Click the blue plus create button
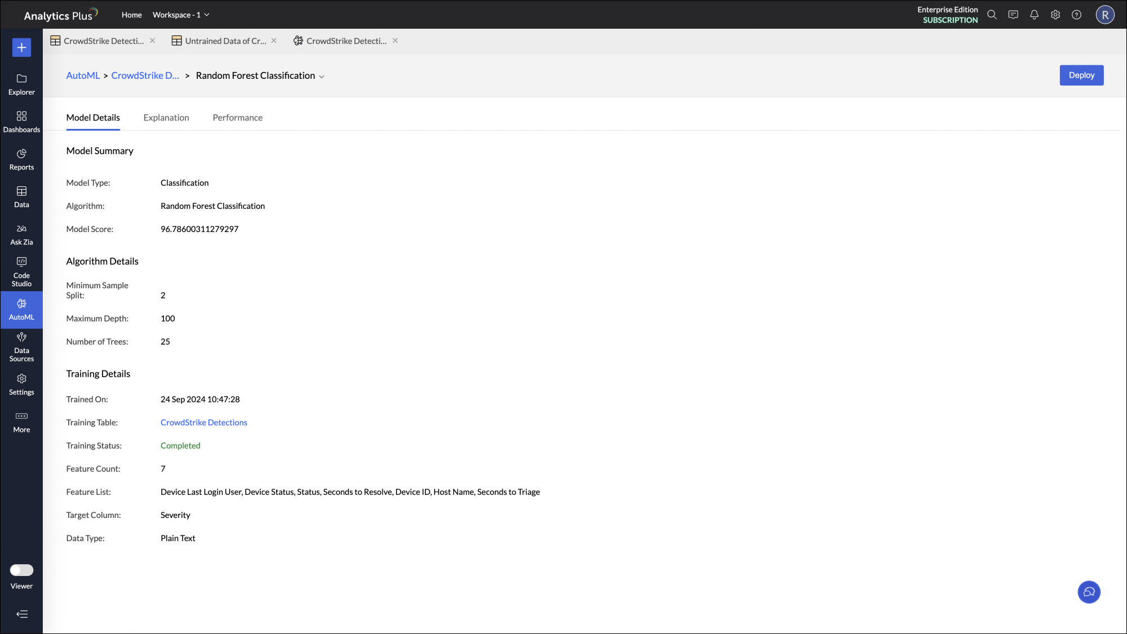Image resolution: width=1127 pixels, height=634 pixels. (21, 48)
